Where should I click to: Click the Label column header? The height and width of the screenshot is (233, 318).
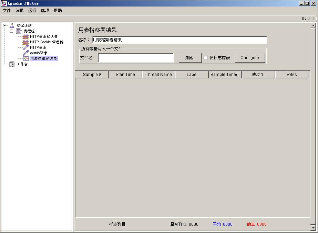pos(192,75)
